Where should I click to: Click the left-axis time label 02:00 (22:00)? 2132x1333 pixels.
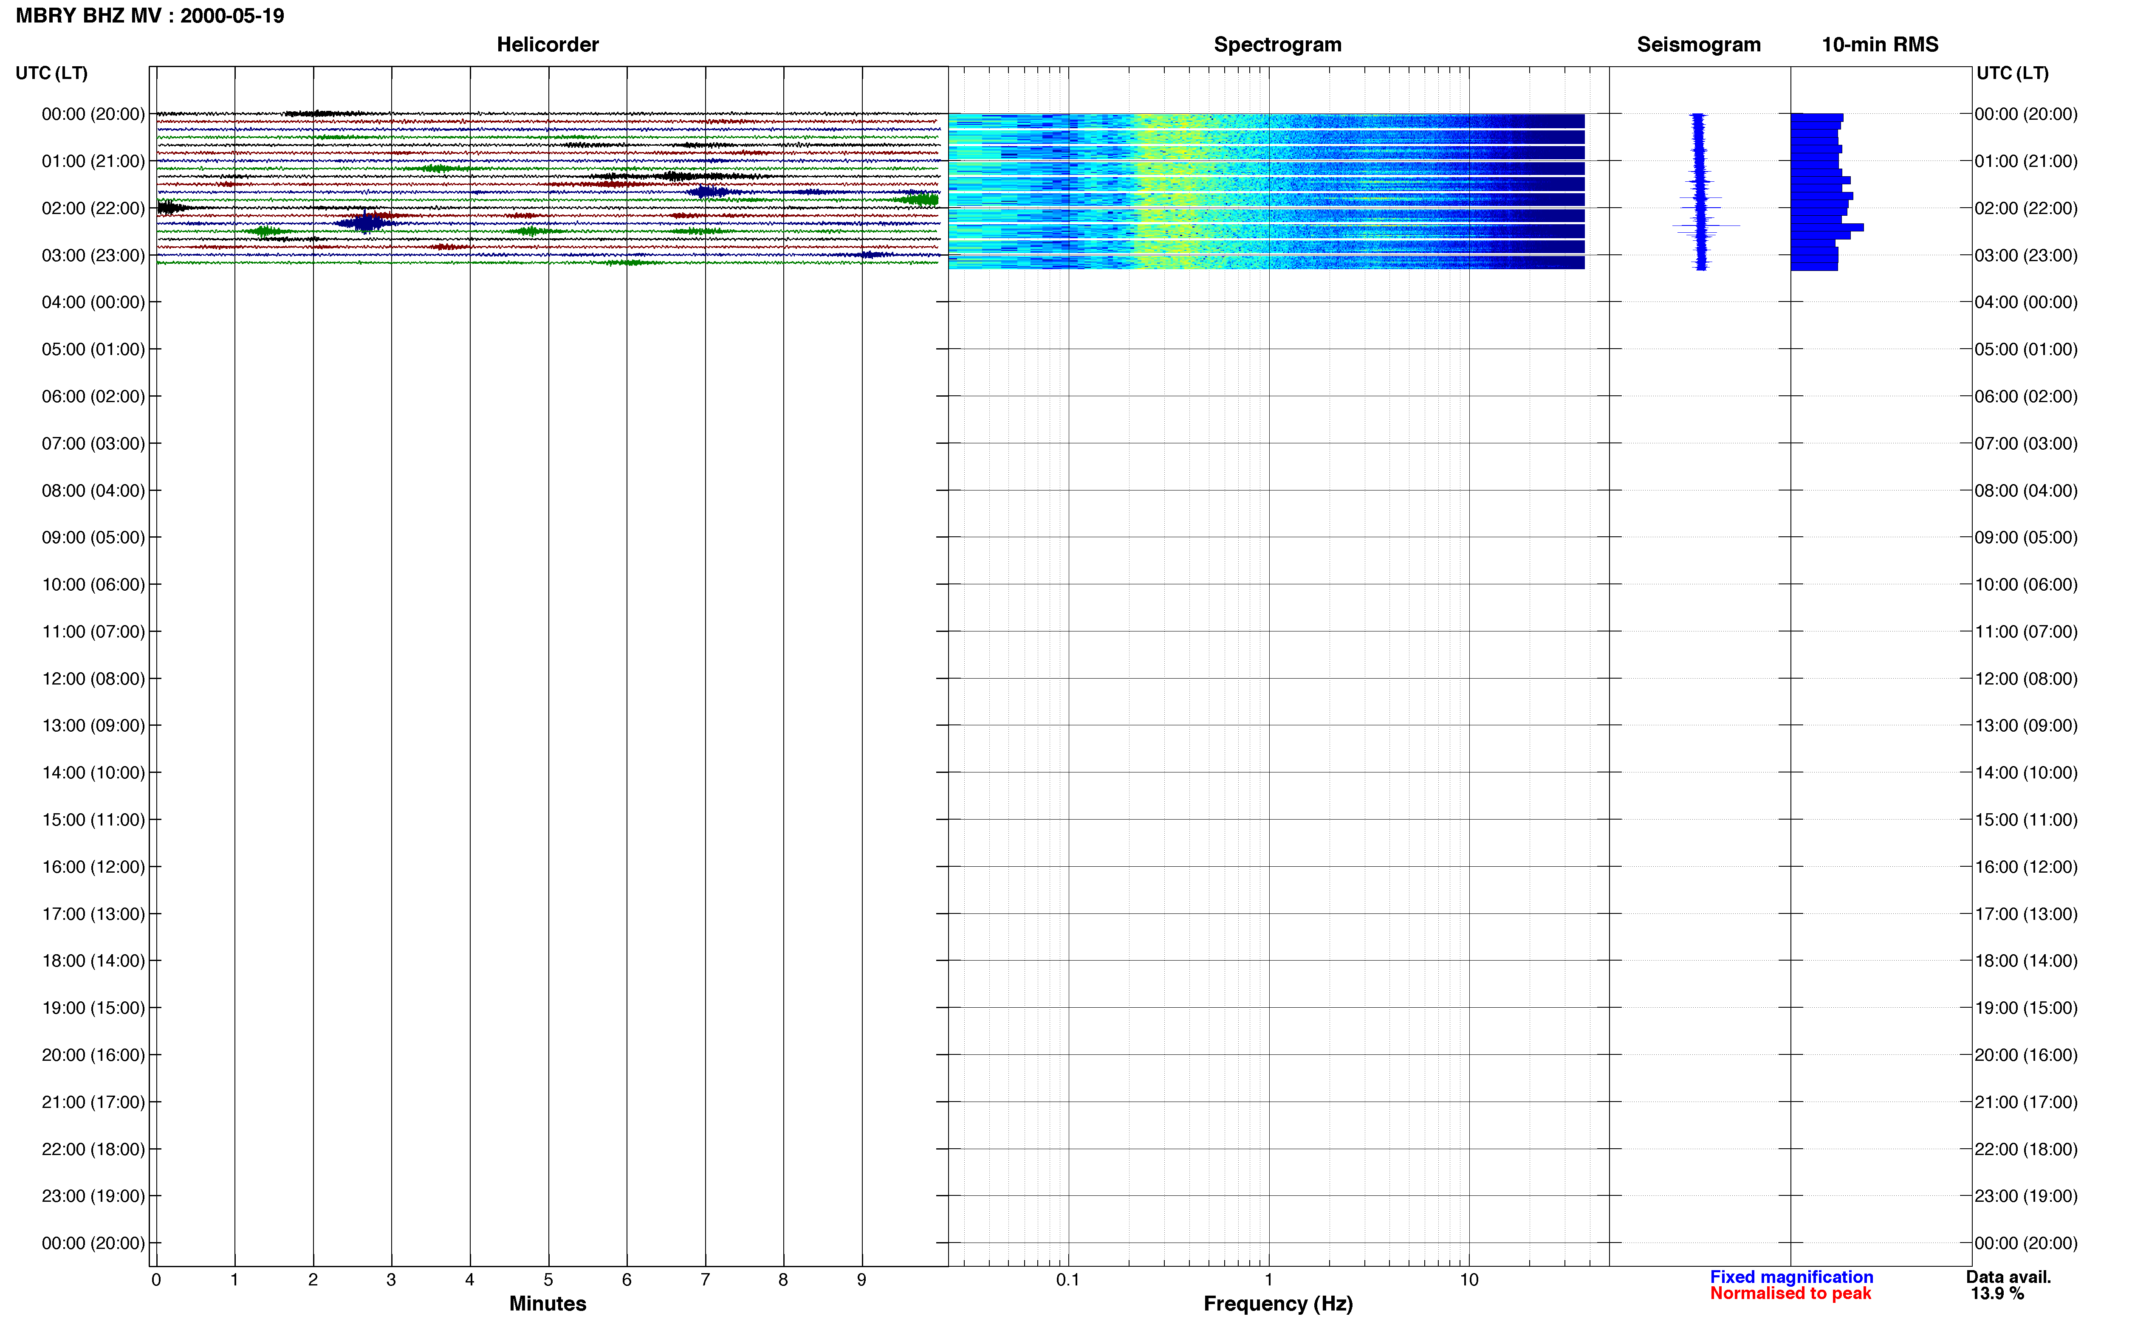tap(93, 208)
